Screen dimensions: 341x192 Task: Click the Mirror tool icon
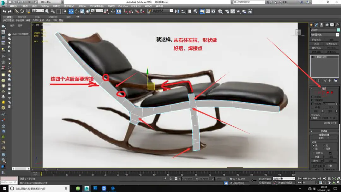[x=177, y=11]
